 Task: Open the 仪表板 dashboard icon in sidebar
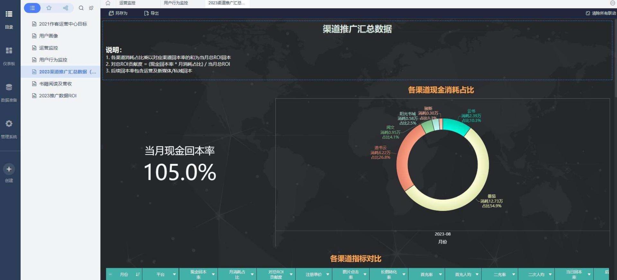(x=9, y=51)
